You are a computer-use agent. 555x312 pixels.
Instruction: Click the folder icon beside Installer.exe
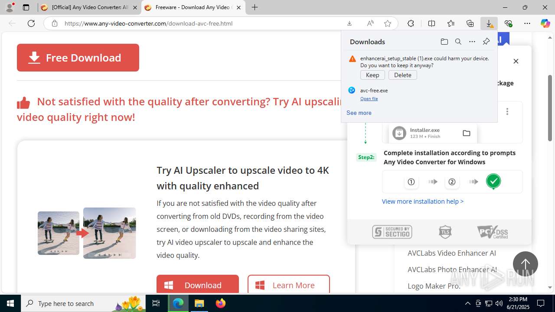click(467, 133)
